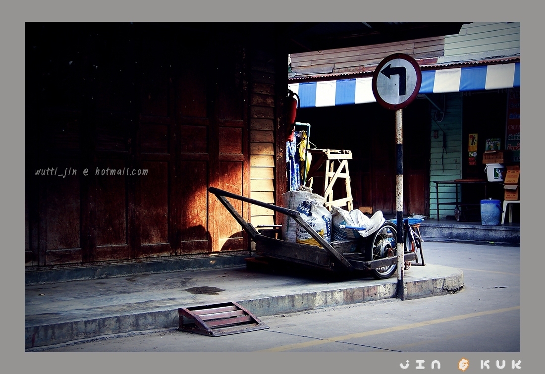Click the spoked wheel of the wooden cart
Screen dimensions: 545x374
384,249
